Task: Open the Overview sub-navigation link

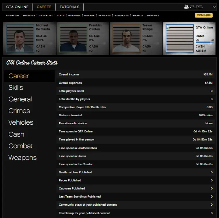Action: tap(13, 16)
